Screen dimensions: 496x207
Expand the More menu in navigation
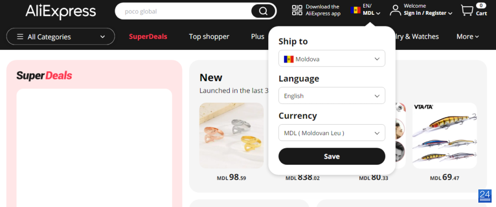467,37
